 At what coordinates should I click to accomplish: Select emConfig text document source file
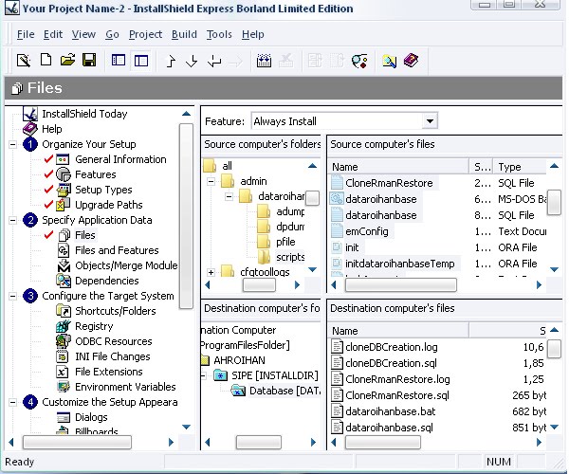point(367,231)
